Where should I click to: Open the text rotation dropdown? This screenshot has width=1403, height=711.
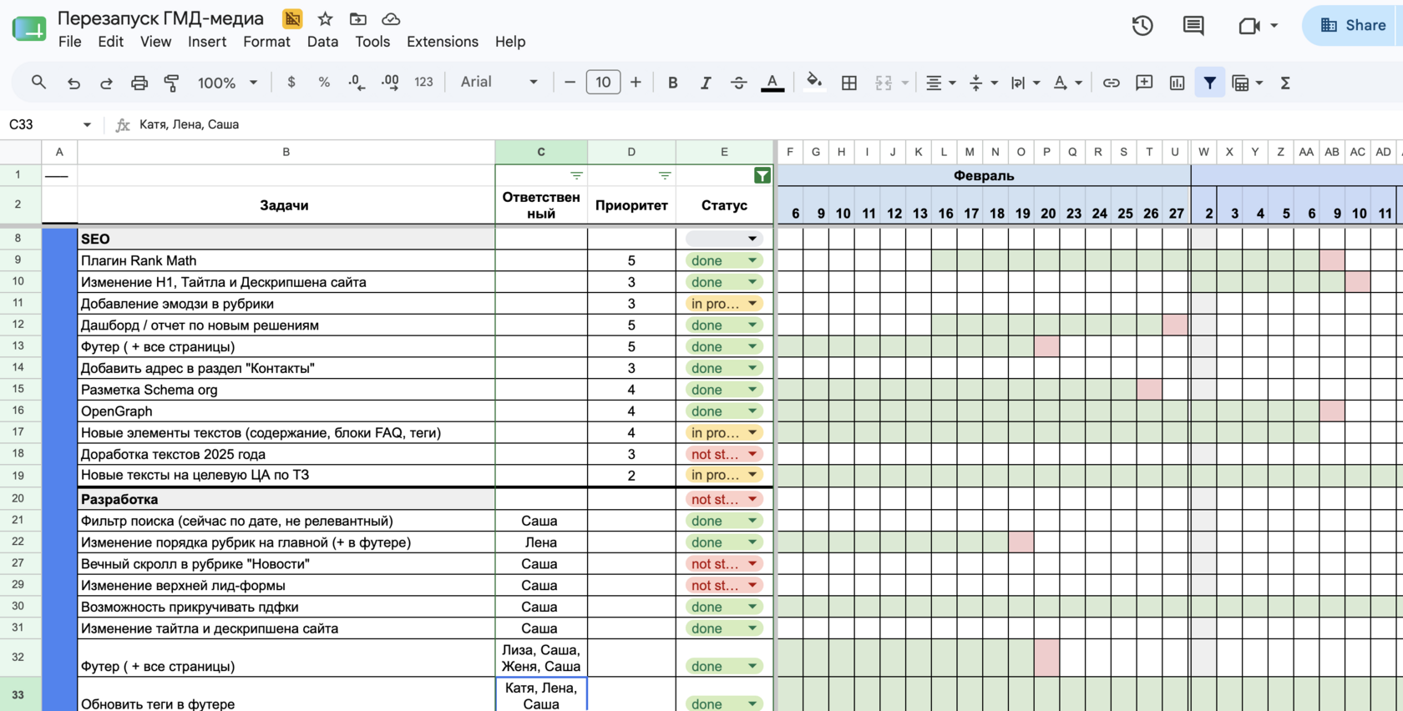(1067, 83)
